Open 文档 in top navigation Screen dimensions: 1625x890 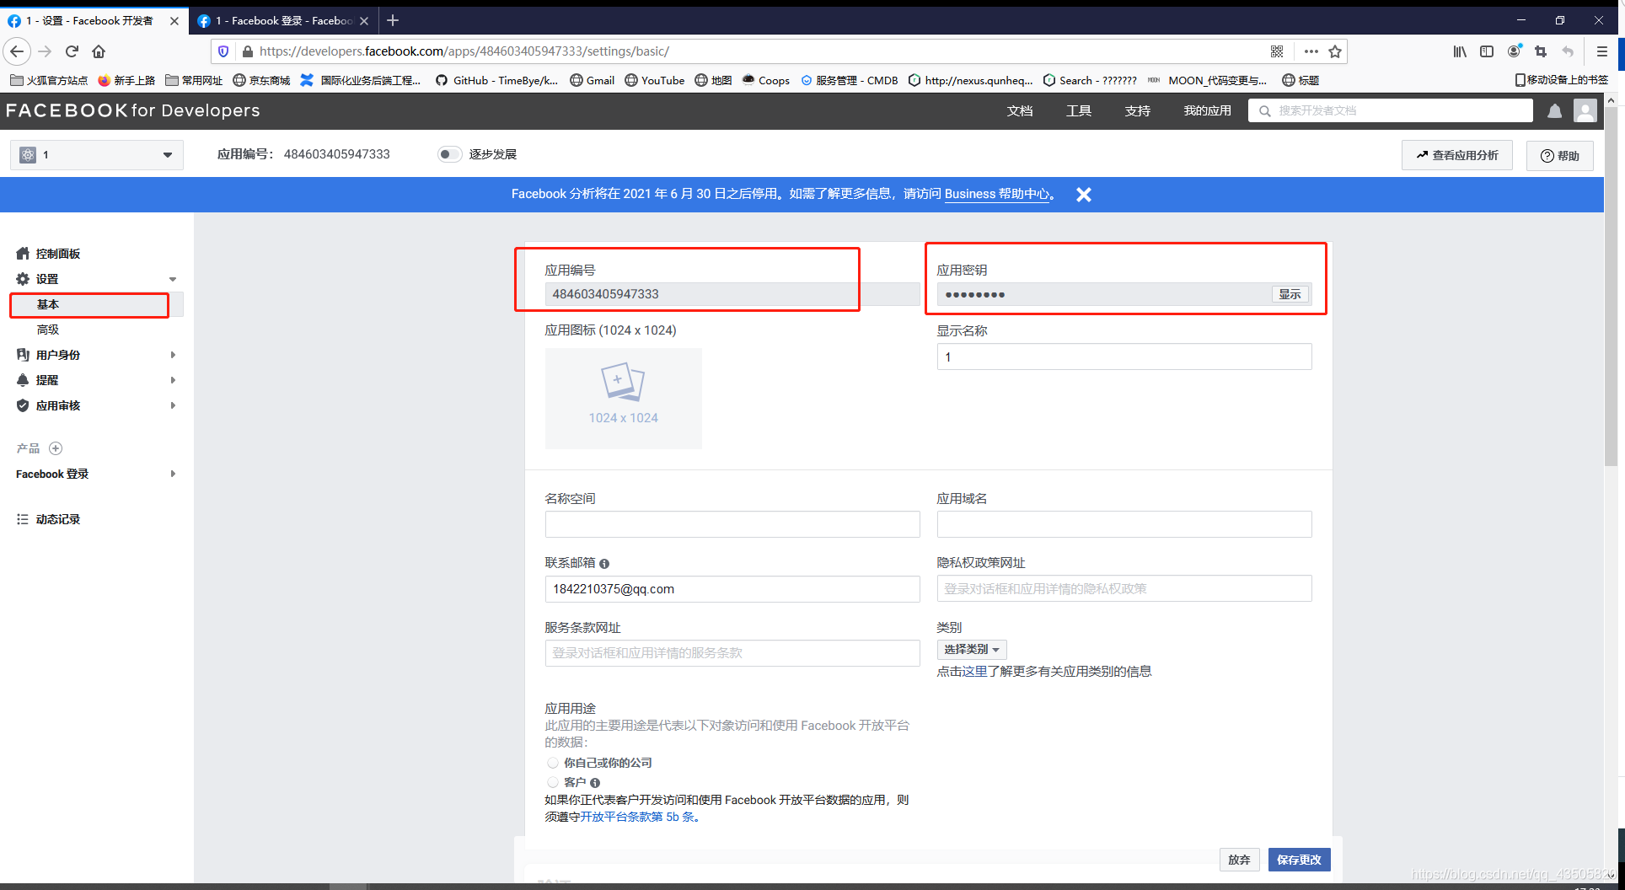pyautogui.click(x=1020, y=110)
